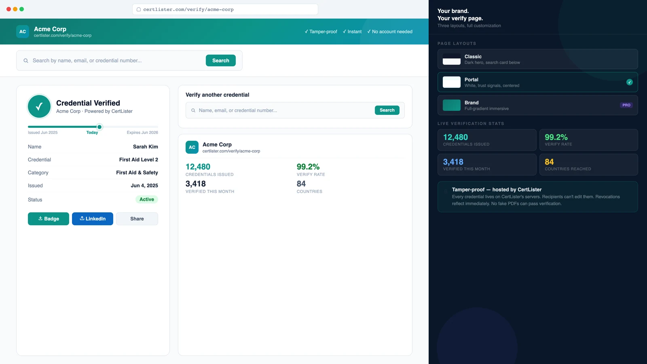The image size is (647, 364).
Task: Click the green Credential Verified checkmark badge
Action: tap(39, 106)
